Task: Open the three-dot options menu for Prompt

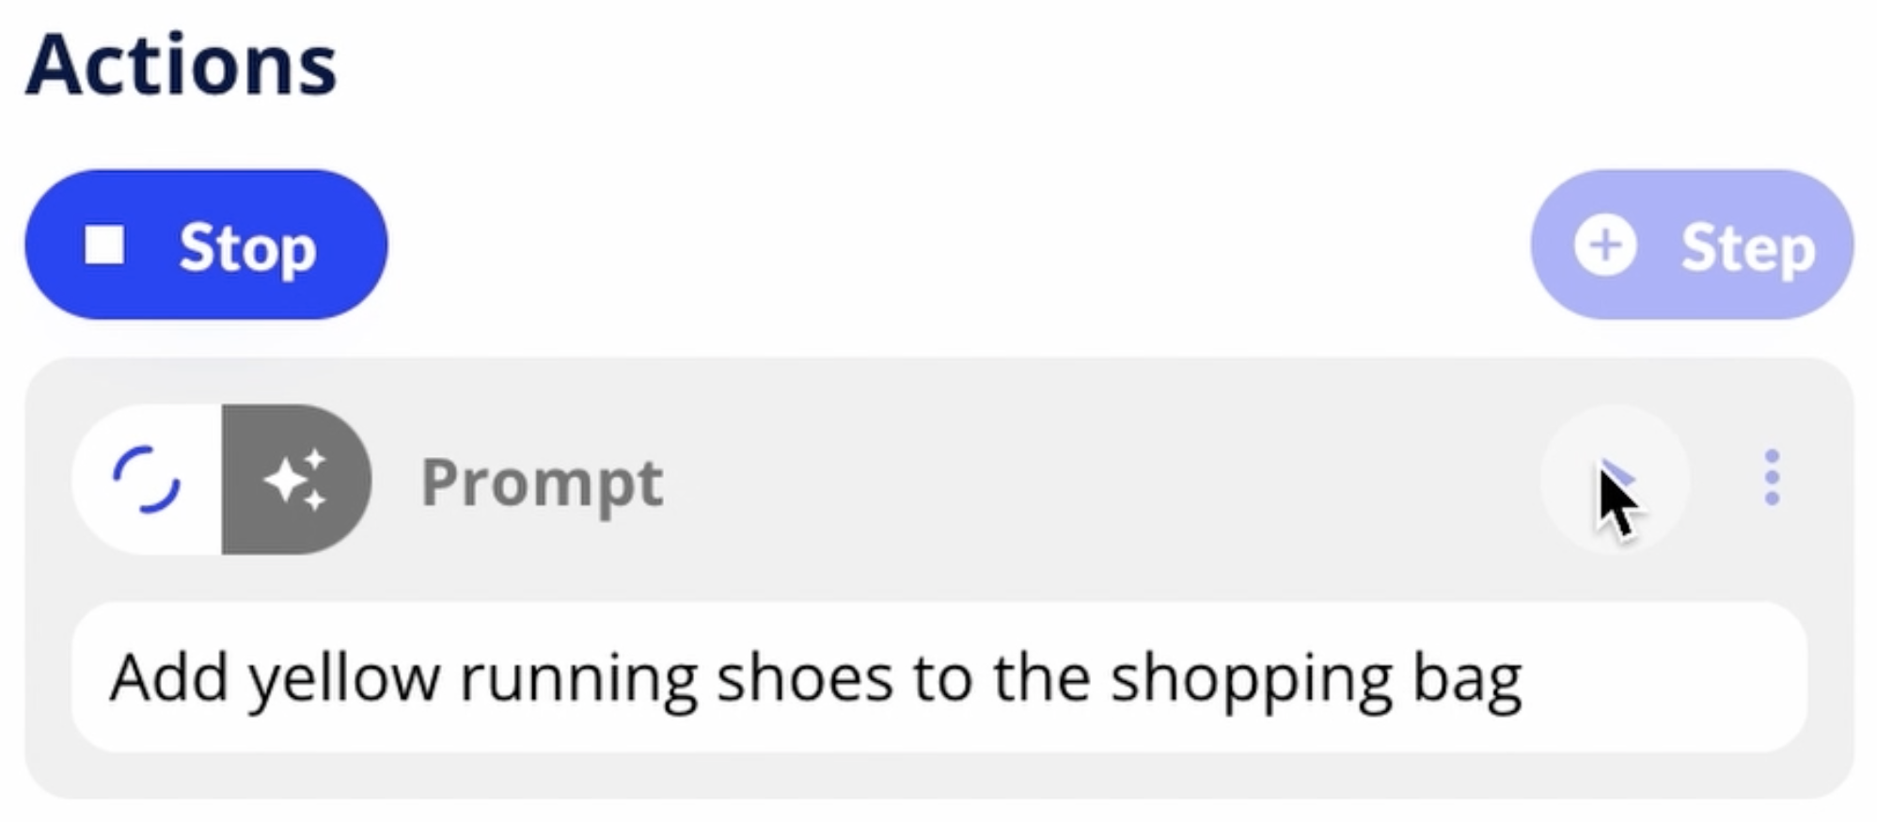Action: [x=1772, y=478]
